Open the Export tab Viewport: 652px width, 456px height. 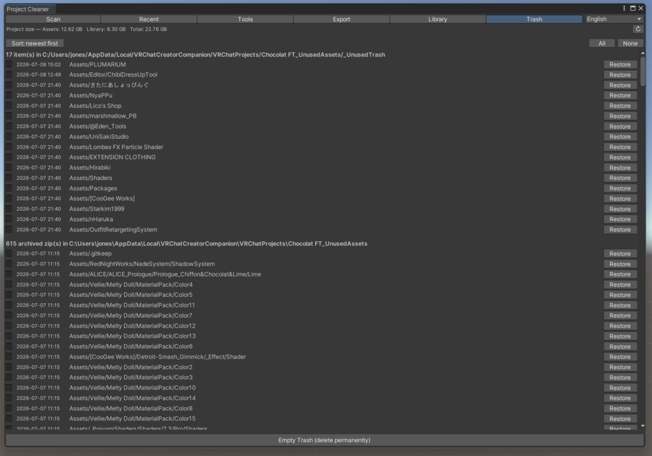point(341,19)
